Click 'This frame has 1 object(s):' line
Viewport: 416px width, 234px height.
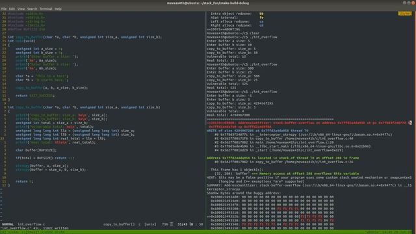(237, 170)
